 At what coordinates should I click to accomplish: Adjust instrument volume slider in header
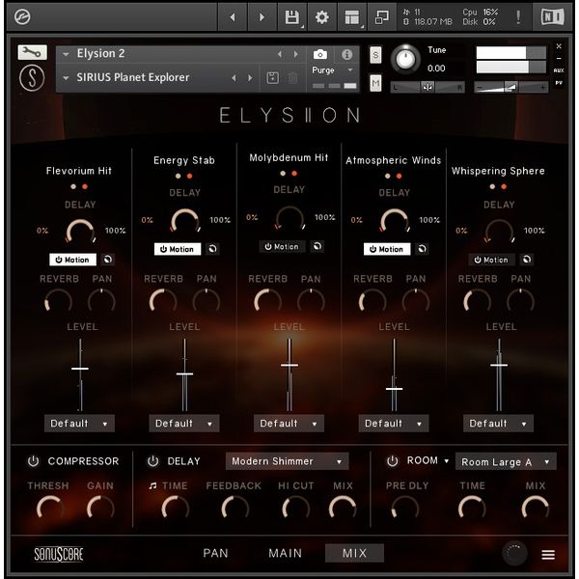click(510, 88)
